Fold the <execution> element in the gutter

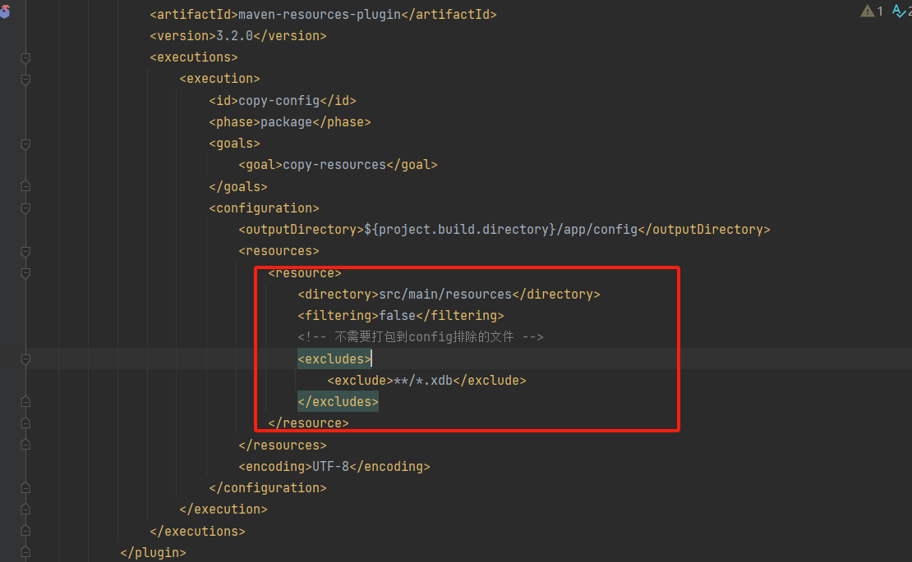click(25, 80)
